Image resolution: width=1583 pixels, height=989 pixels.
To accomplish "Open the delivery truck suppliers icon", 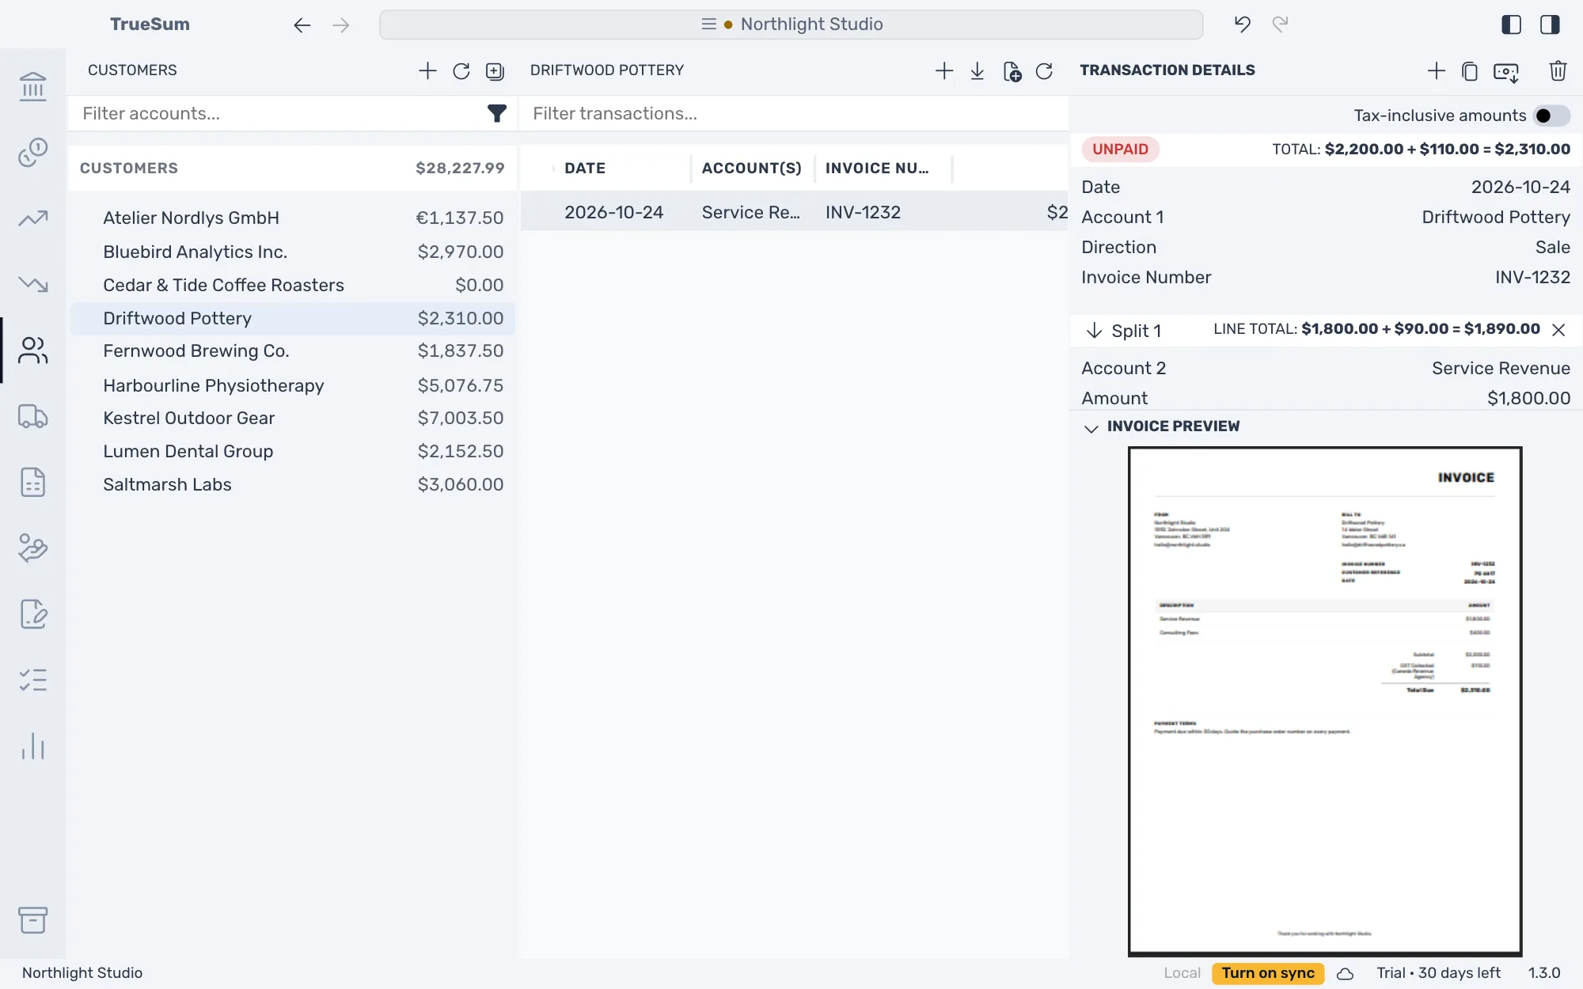I will 32,416.
